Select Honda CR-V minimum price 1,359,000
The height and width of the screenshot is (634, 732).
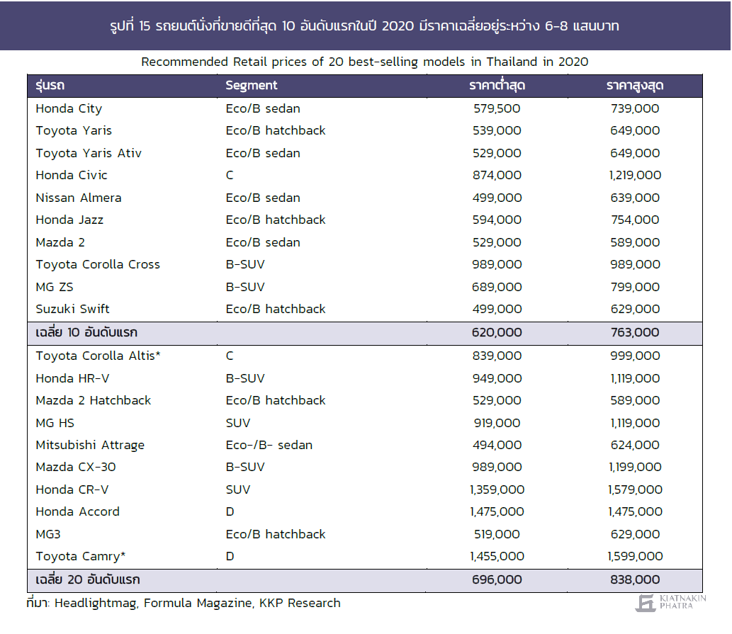(x=497, y=490)
